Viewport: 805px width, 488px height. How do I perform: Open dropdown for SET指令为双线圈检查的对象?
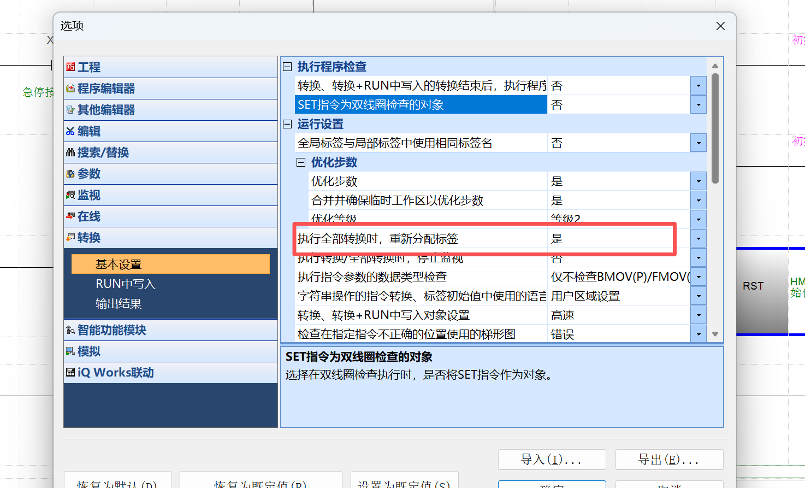coord(698,105)
